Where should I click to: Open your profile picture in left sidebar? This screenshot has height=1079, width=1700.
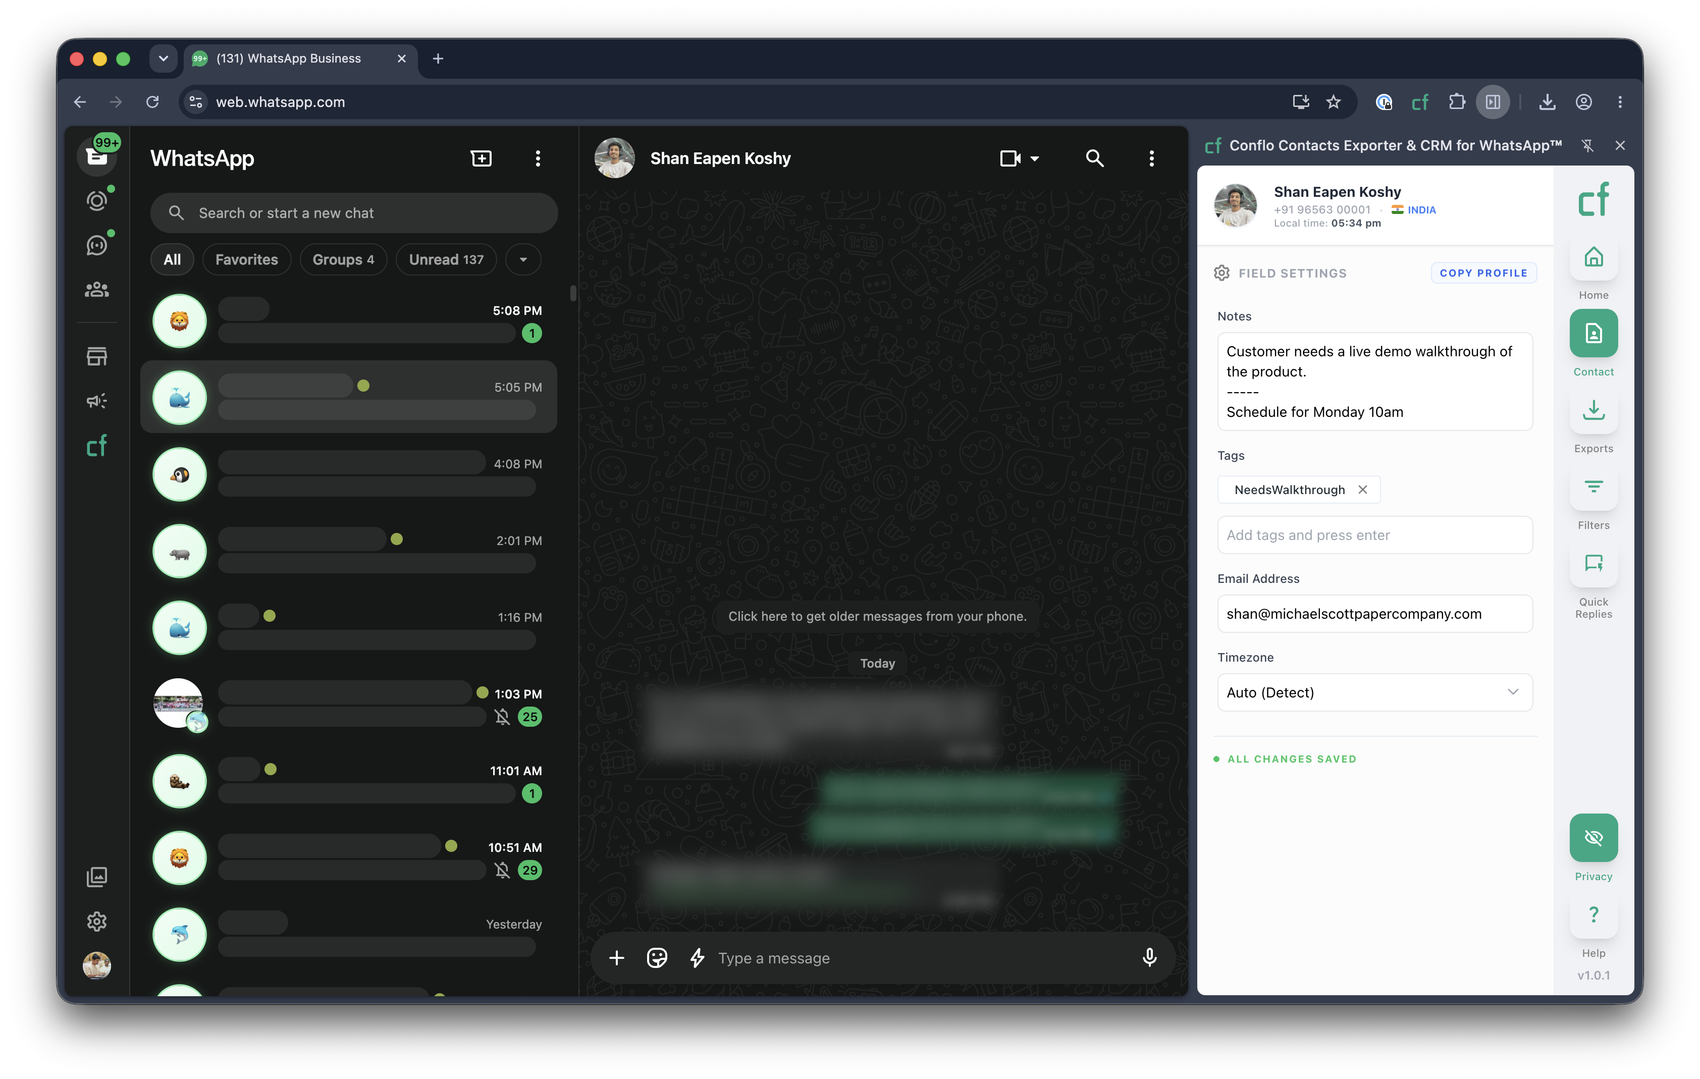click(97, 965)
